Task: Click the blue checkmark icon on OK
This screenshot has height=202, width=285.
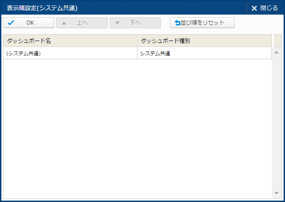Action: coord(11,23)
